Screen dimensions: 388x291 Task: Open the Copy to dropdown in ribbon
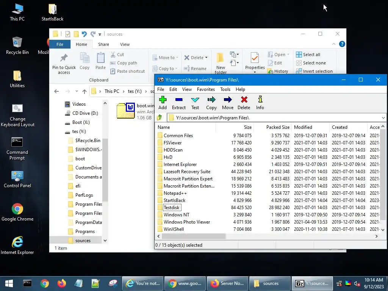click(165, 69)
